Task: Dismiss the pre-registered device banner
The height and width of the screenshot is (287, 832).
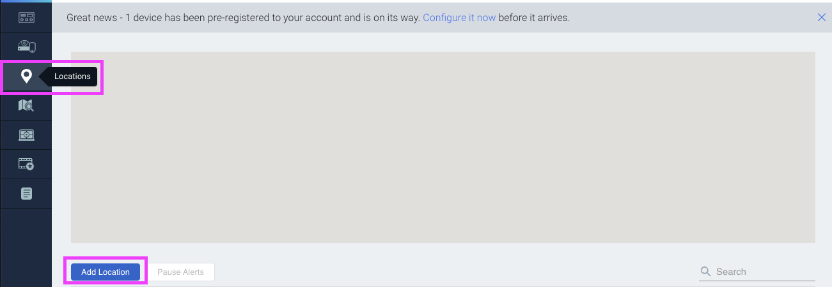Action: click(822, 17)
